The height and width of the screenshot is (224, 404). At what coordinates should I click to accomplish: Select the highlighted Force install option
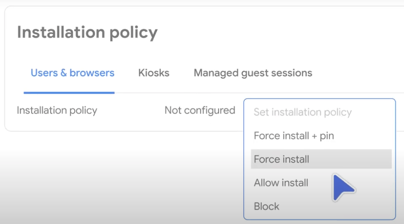[x=321, y=159]
